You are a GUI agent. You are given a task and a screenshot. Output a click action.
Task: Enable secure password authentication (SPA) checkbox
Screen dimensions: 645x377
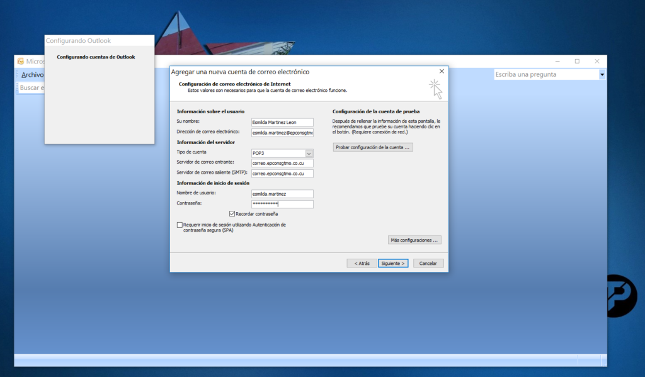tap(180, 225)
